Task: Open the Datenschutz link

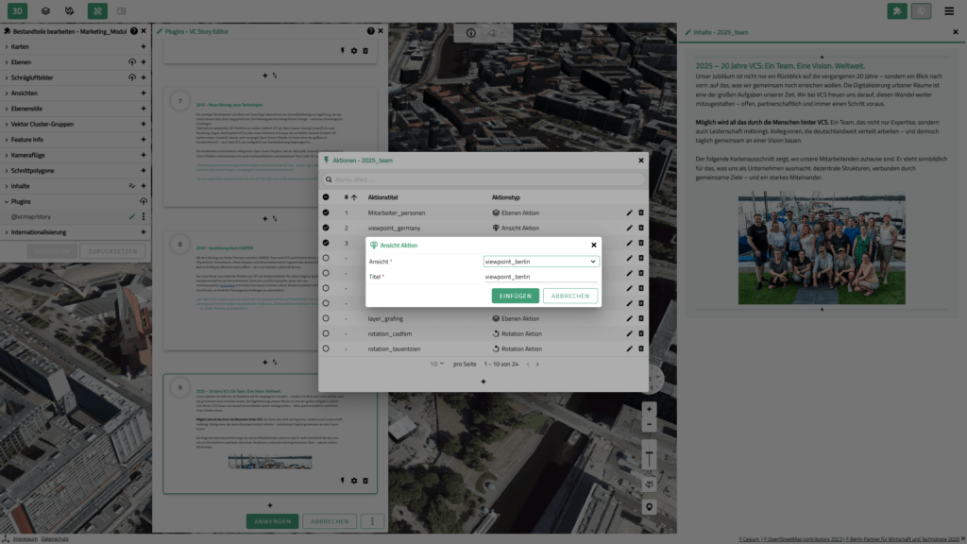Action: click(x=55, y=539)
